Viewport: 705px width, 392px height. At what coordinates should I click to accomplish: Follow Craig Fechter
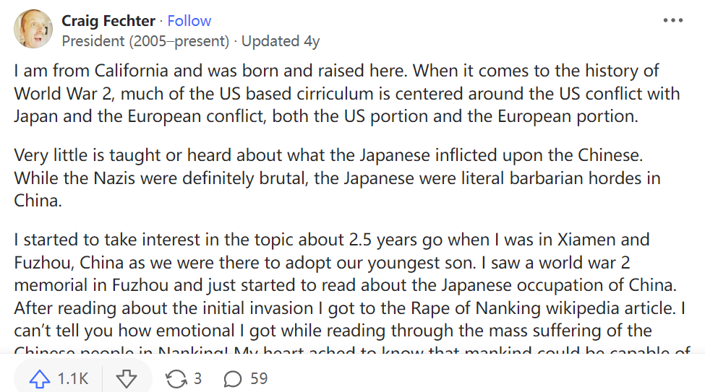tap(189, 21)
